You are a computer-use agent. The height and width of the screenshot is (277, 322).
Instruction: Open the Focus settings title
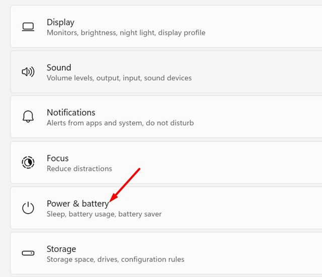(x=57, y=158)
